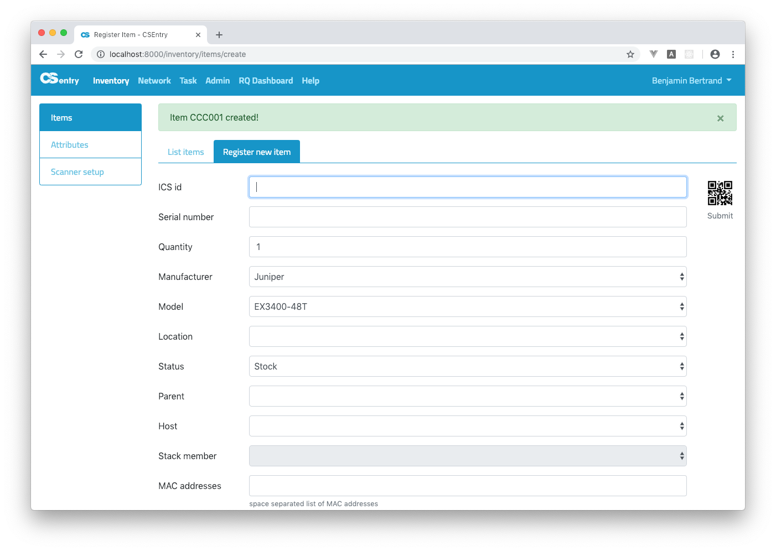Open the Status dropdown showing Stock

(x=467, y=366)
